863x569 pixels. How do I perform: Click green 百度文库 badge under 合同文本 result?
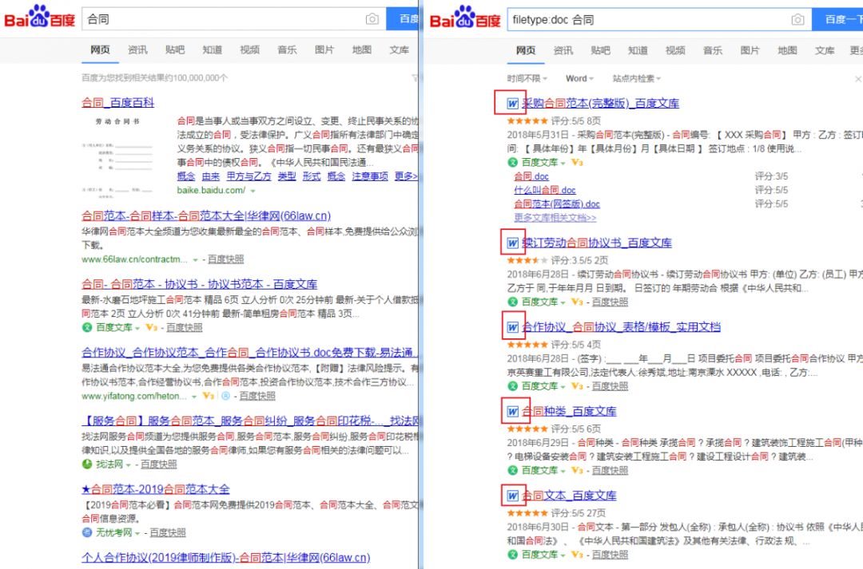pyautogui.click(x=512, y=555)
